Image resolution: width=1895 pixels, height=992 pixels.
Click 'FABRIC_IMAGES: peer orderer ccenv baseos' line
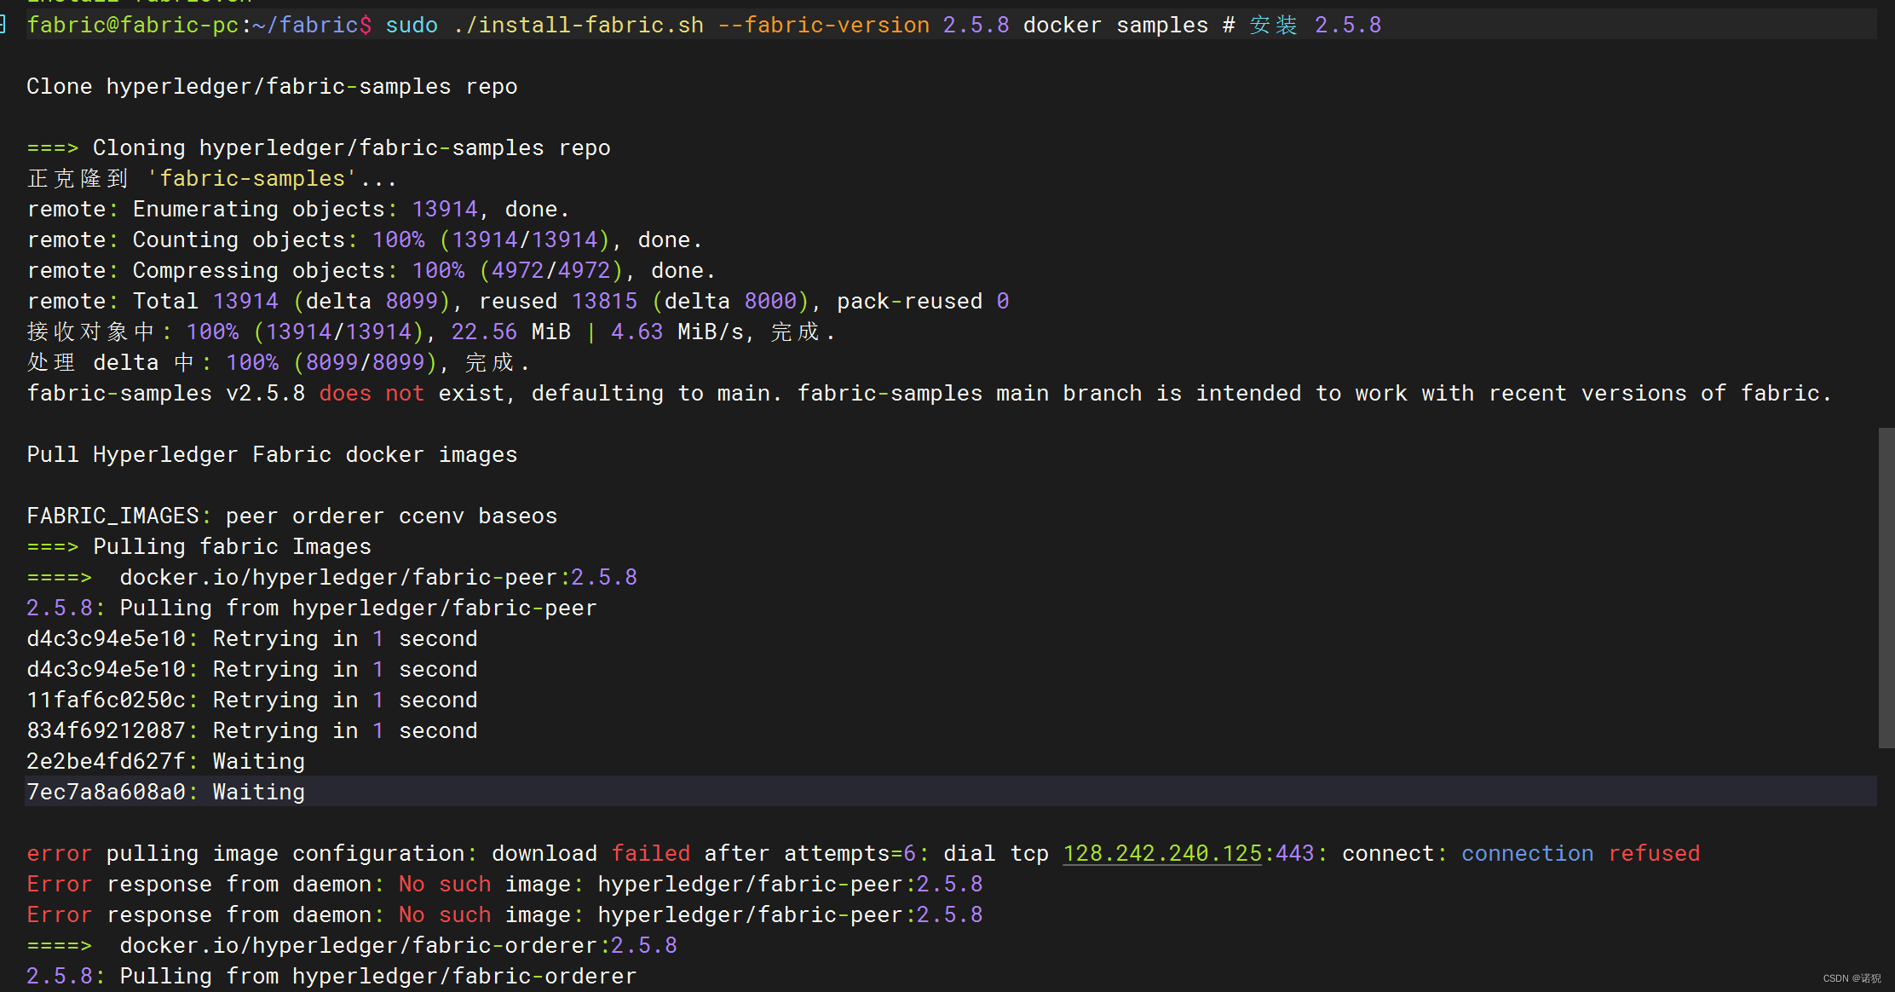click(x=292, y=516)
